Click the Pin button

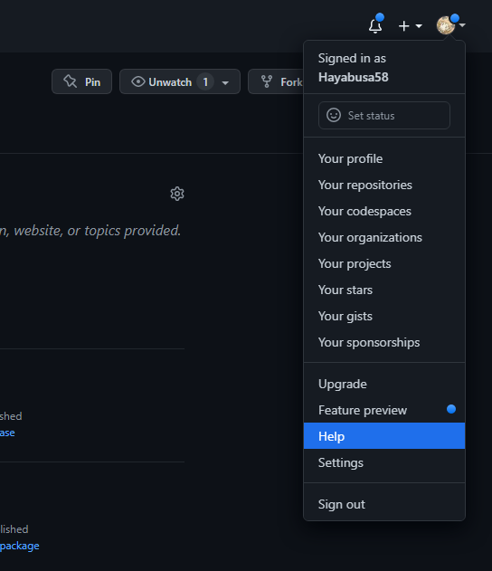(x=82, y=81)
